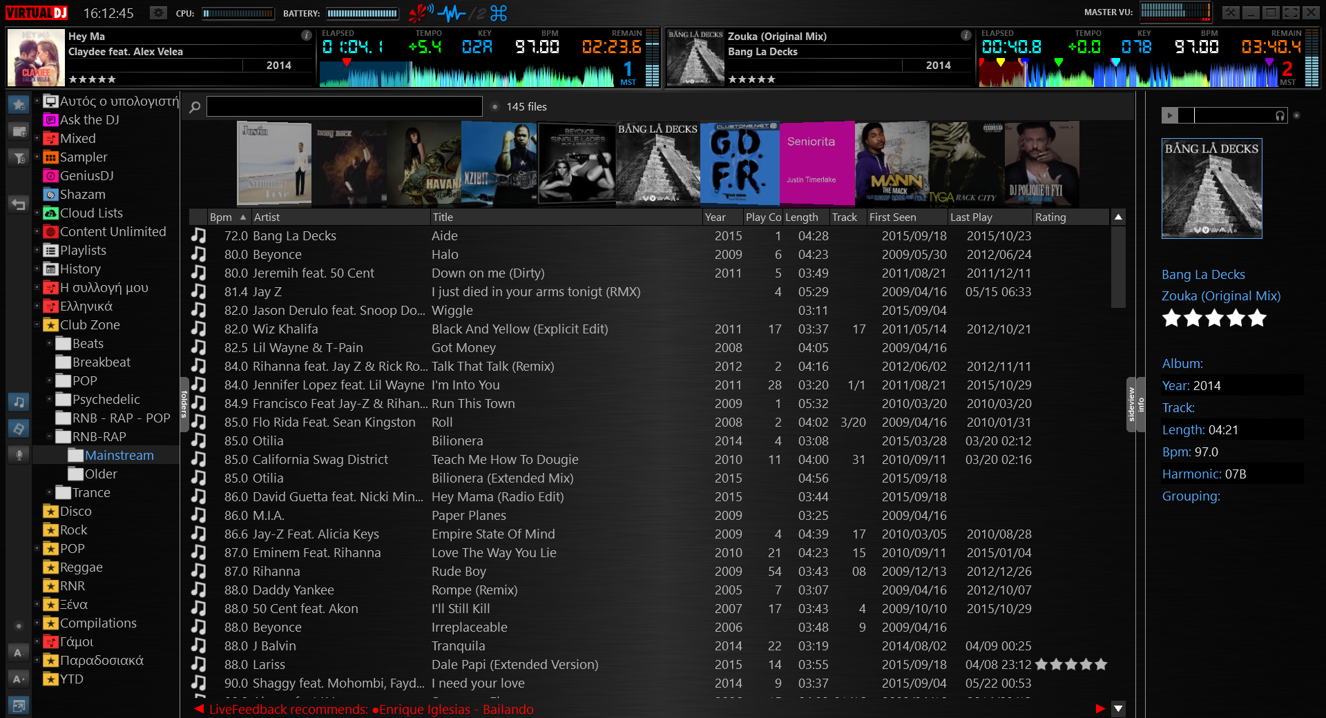
Task: Collapse the Club Zone folder
Action: 37,325
